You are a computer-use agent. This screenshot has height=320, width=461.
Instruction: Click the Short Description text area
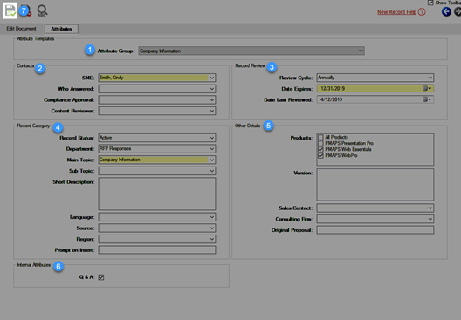point(157,194)
